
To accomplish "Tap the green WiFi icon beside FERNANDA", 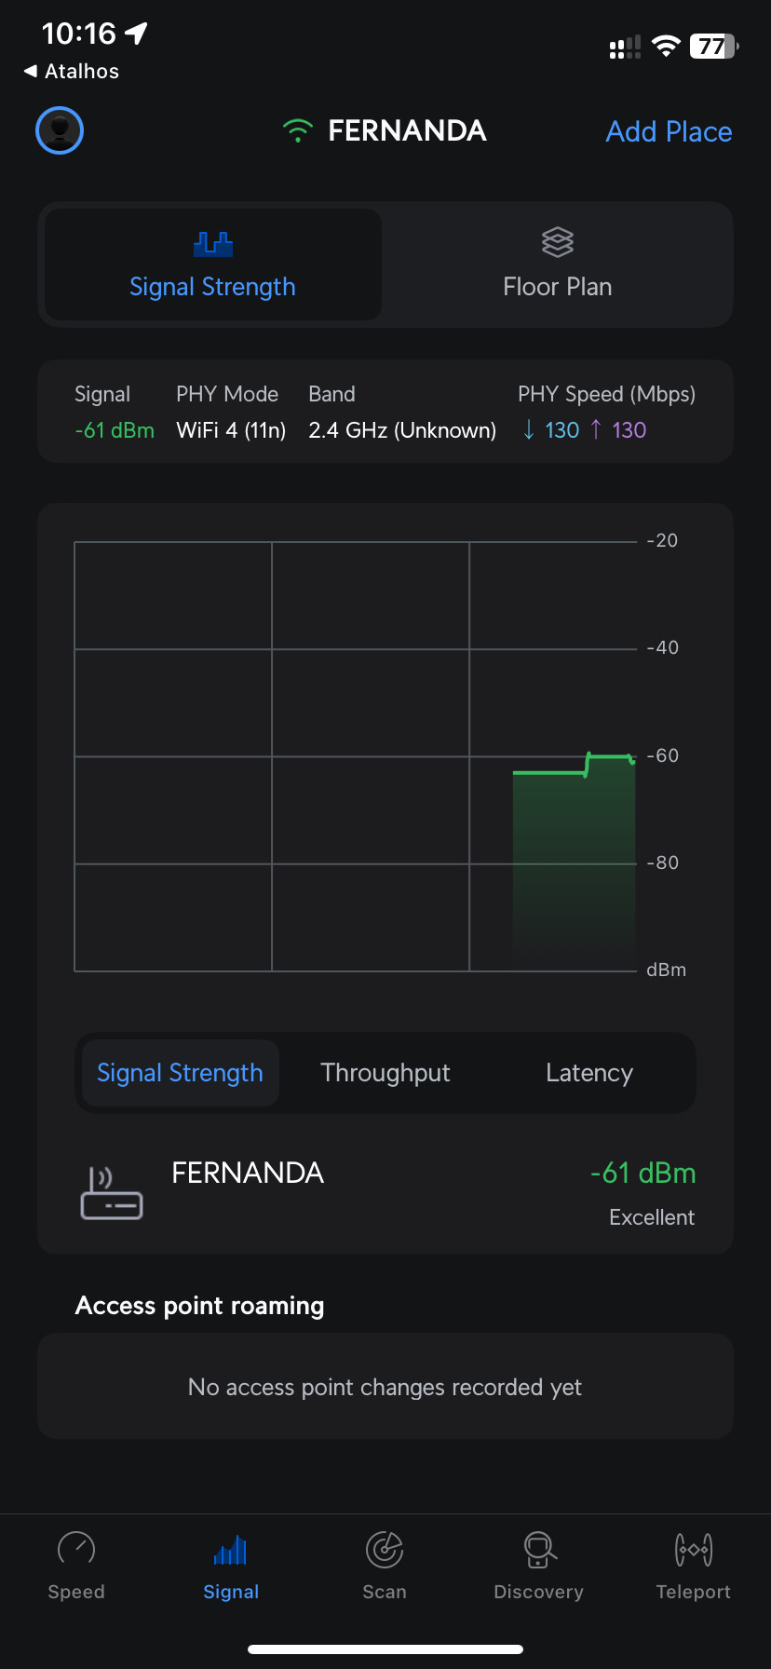I will click(297, 131).
